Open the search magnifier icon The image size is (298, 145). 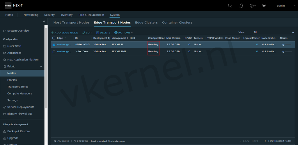230,6
